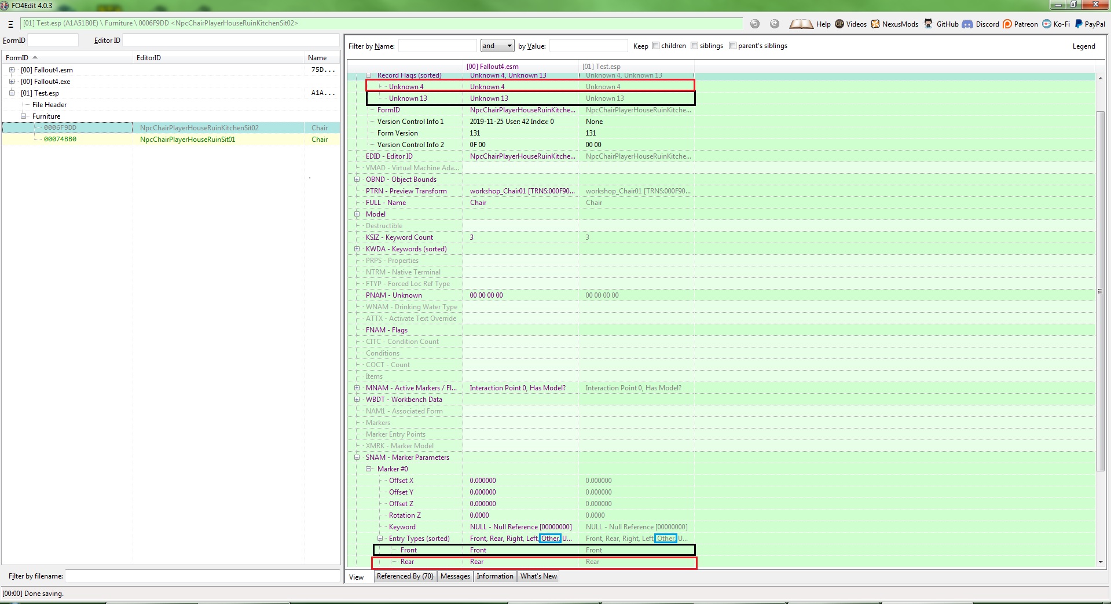This screenshot has height=604, width=1111.
Task: Click the FO4Edit application icon in title bar
Action: point(5,5)
